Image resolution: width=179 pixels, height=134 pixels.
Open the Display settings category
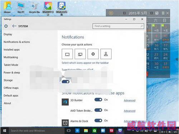pos(8,34)
